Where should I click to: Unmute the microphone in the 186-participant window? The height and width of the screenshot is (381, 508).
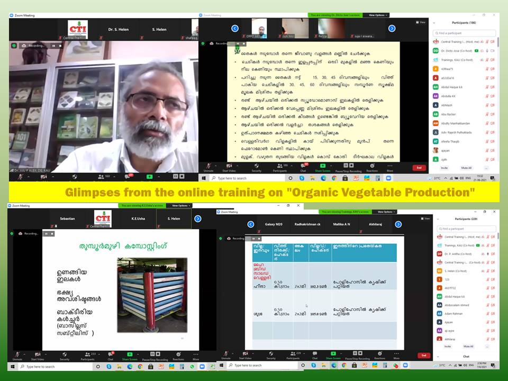pyautogui.click(x=208, y=168)
